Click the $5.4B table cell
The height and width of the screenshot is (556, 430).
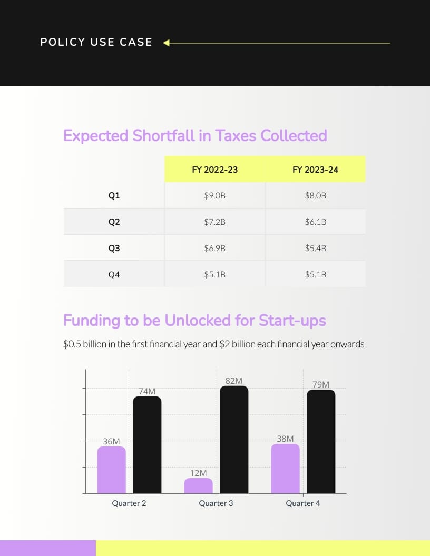pyautogui.click(x=315, y=248)
